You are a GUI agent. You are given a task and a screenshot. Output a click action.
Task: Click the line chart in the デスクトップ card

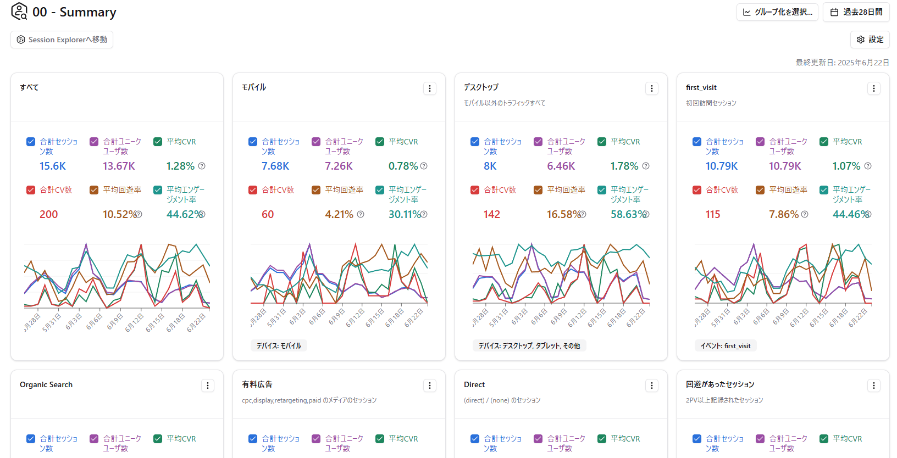click(561, 275)
